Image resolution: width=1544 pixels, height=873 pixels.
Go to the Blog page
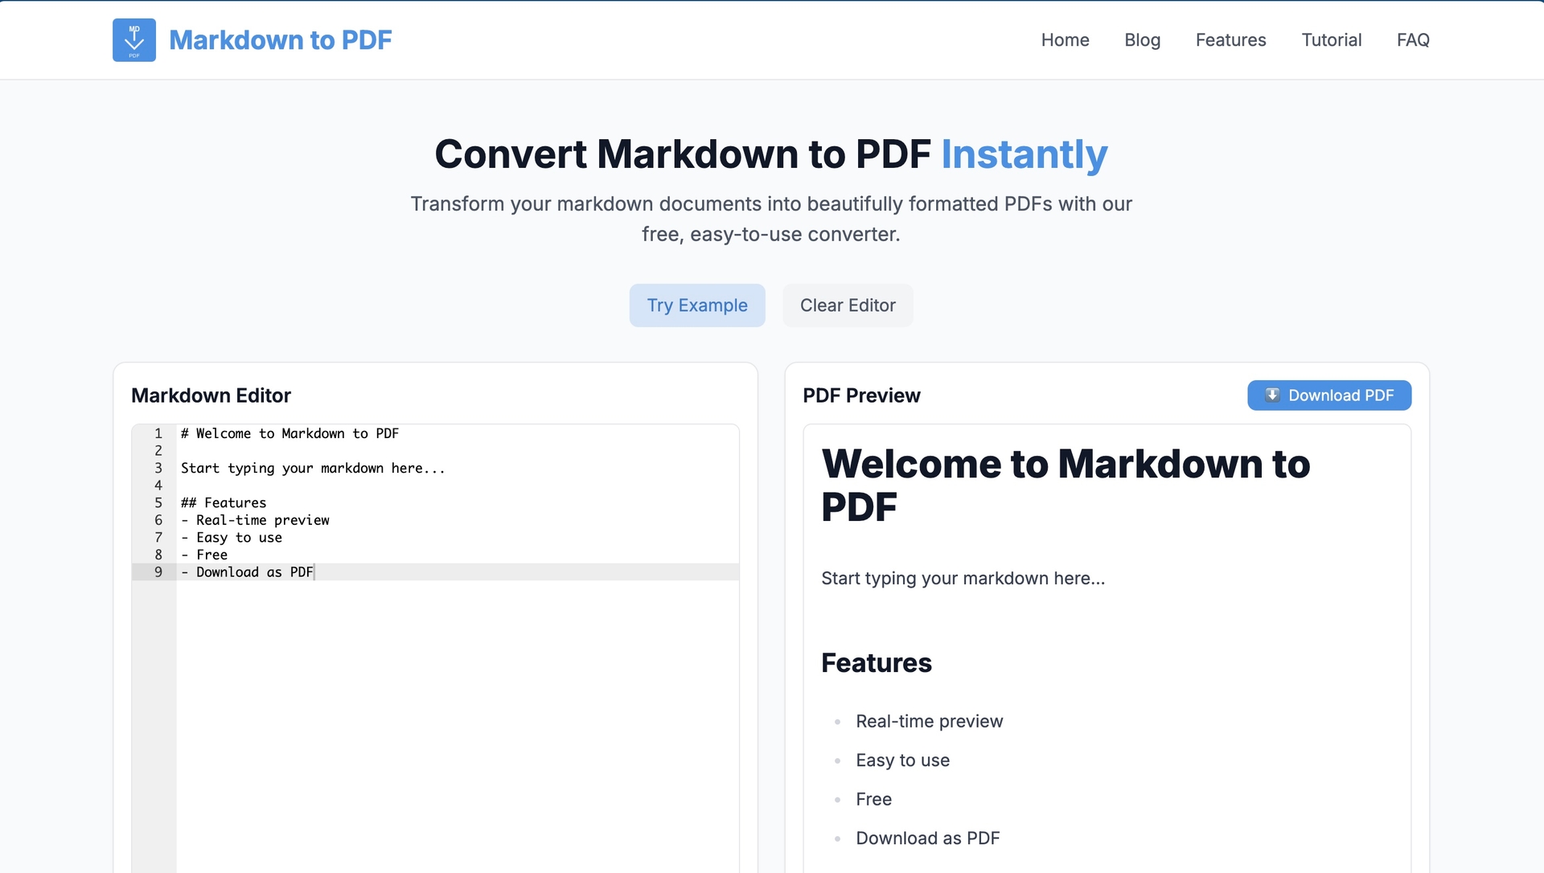(x=1142, y=40)
